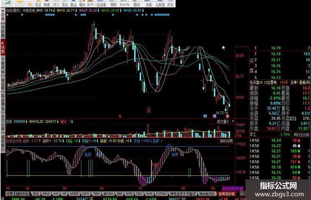Viewport: 311px width, 200px height.
Task: Open the 资讯 toolbar icon at top
Action: pos(170,3)
